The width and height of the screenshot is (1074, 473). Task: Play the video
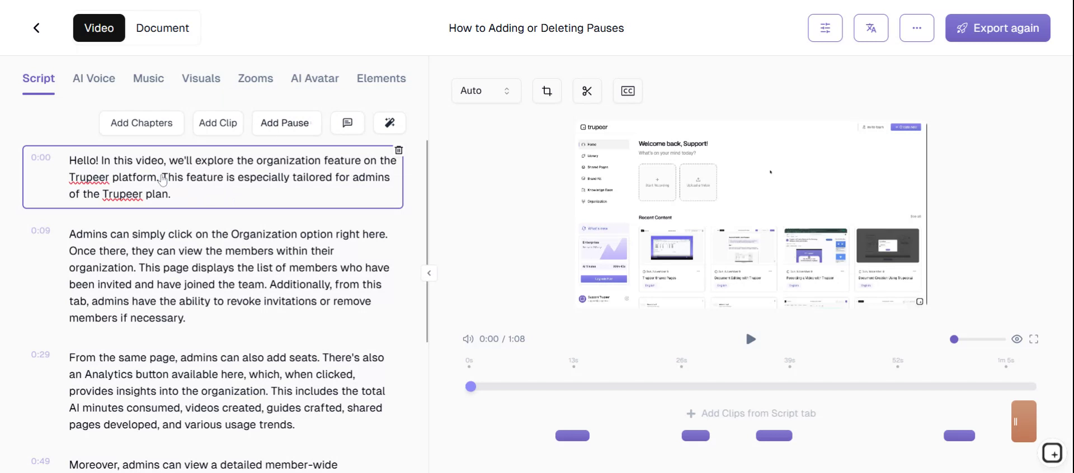click(751, 339)
